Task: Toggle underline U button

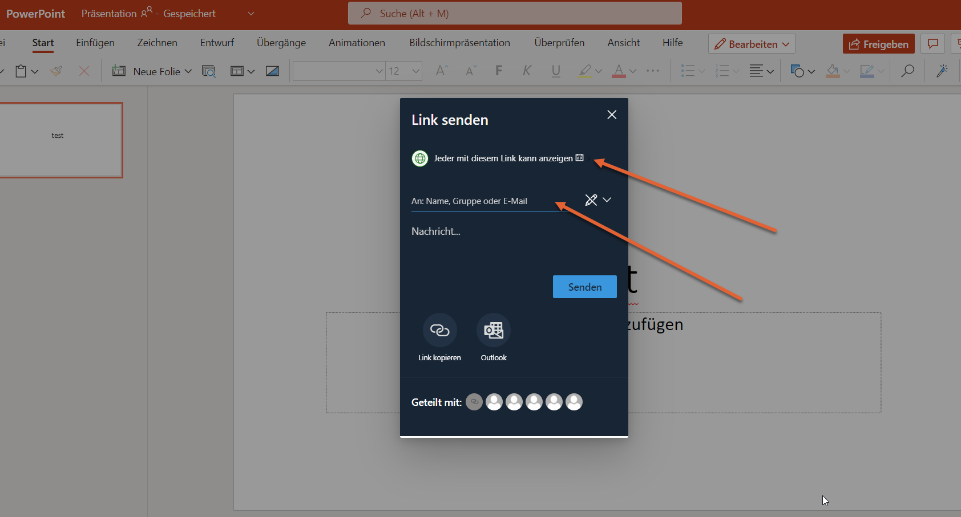Action: (556, 71)
